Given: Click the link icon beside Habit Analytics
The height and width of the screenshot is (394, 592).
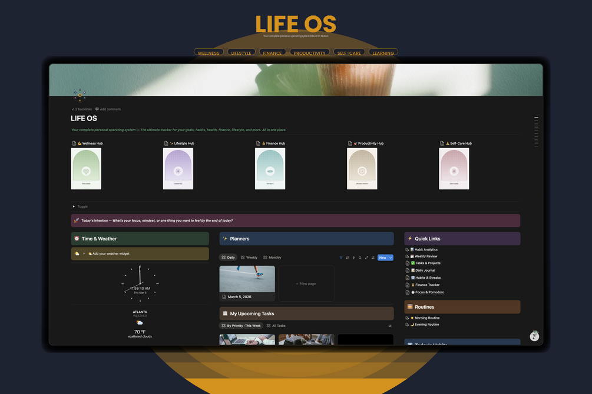Looking at the screenshot, I should coord(407,249).
